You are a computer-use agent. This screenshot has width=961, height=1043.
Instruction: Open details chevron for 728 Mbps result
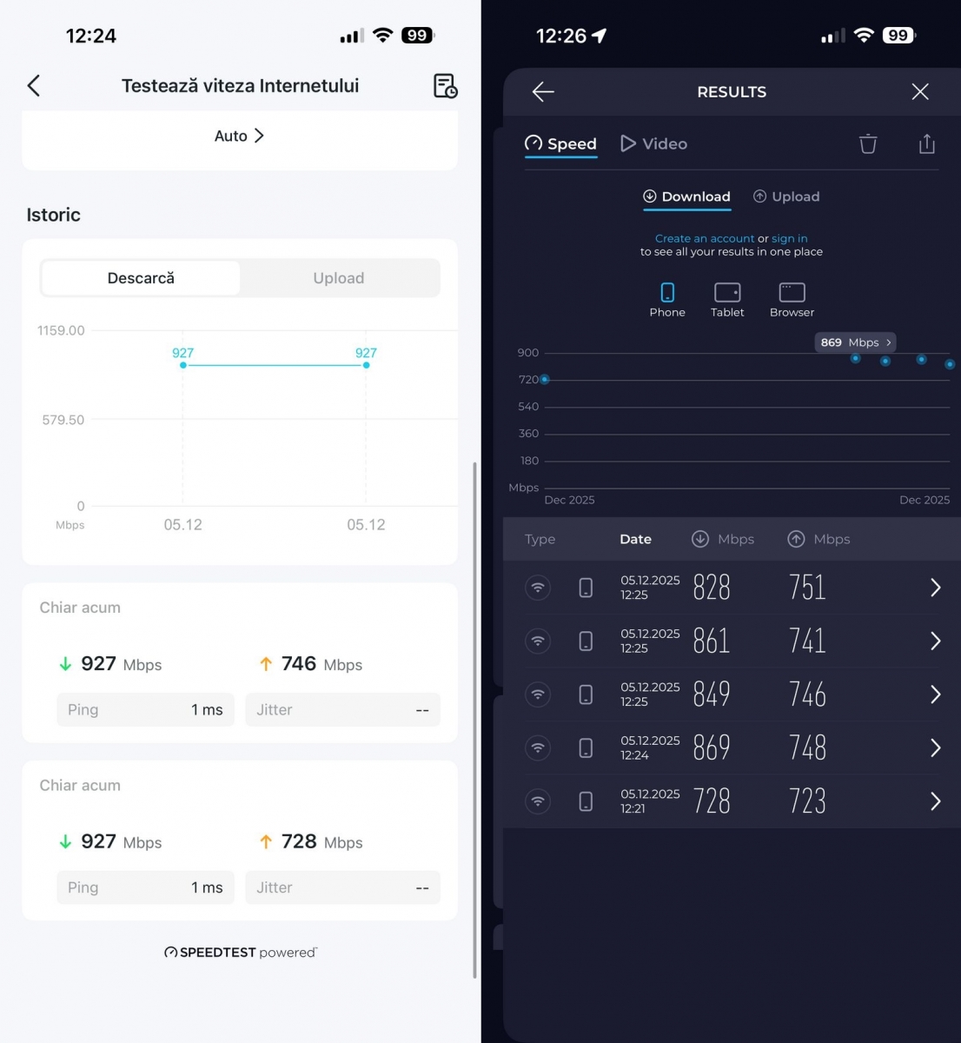coord(935,801)
